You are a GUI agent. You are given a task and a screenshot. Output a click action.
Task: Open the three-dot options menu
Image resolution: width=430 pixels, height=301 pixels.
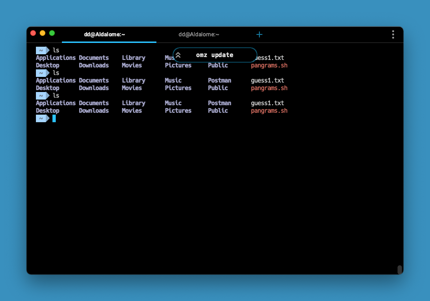(x=393, y=34)
